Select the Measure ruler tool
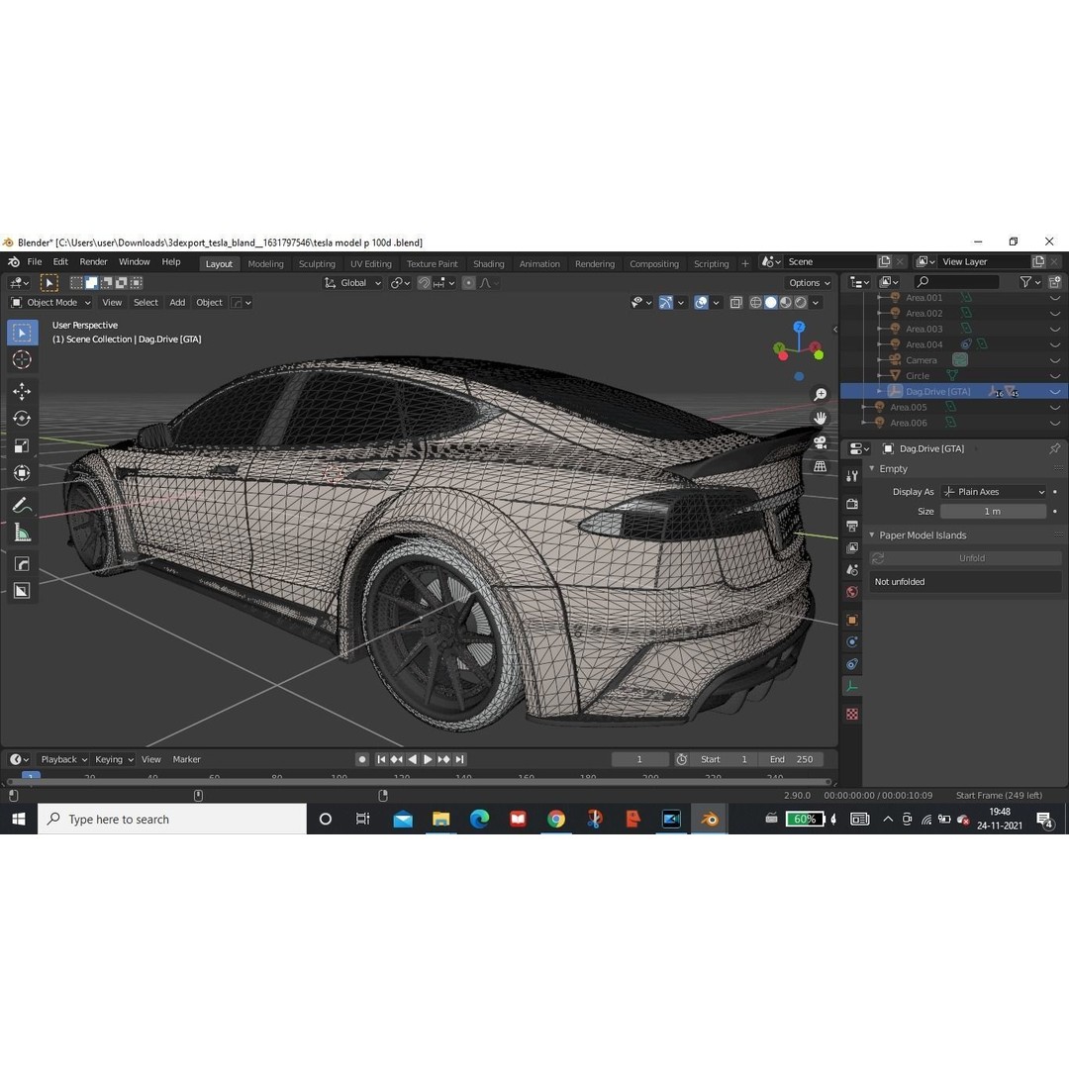The width and height of the screenshot is (1069, 1069). click(x=22, y=533)
